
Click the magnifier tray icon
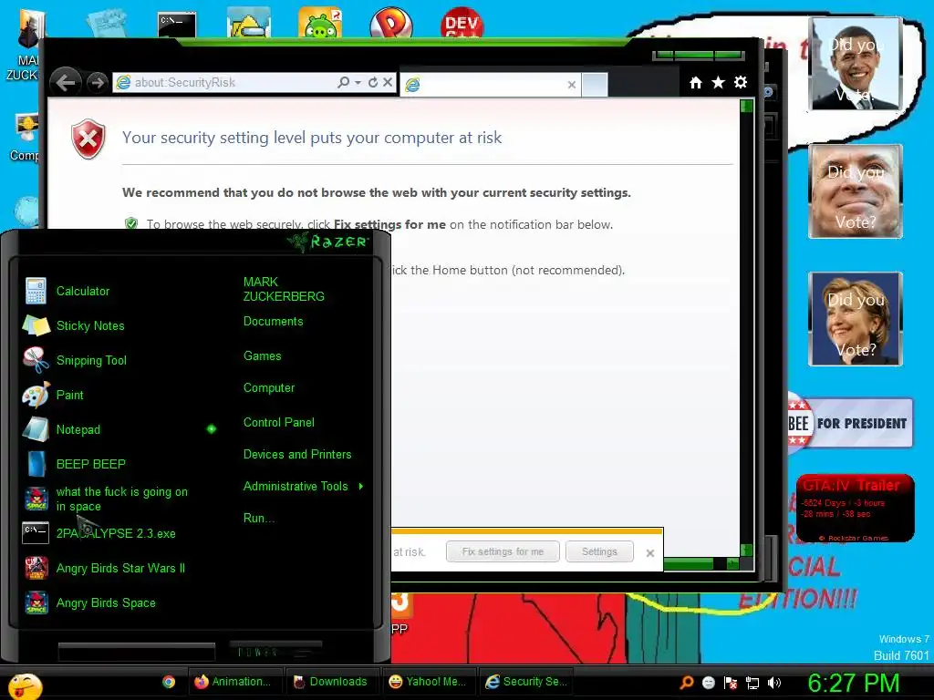[x=687, y=682]
